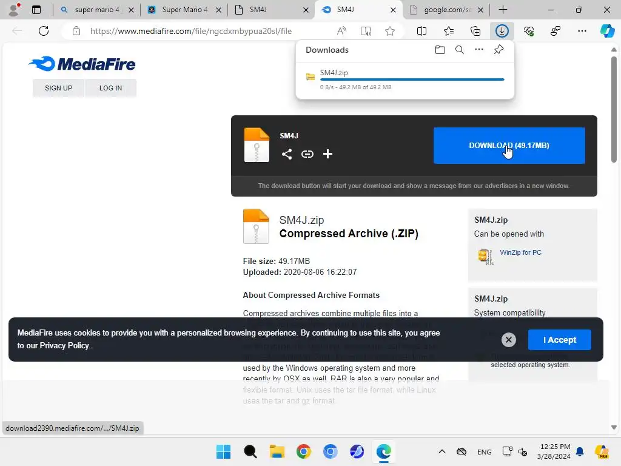This screenshot has width=621, height=466.
Task: Open more options in Downloads panel
Action: click(x=479, y=50)
